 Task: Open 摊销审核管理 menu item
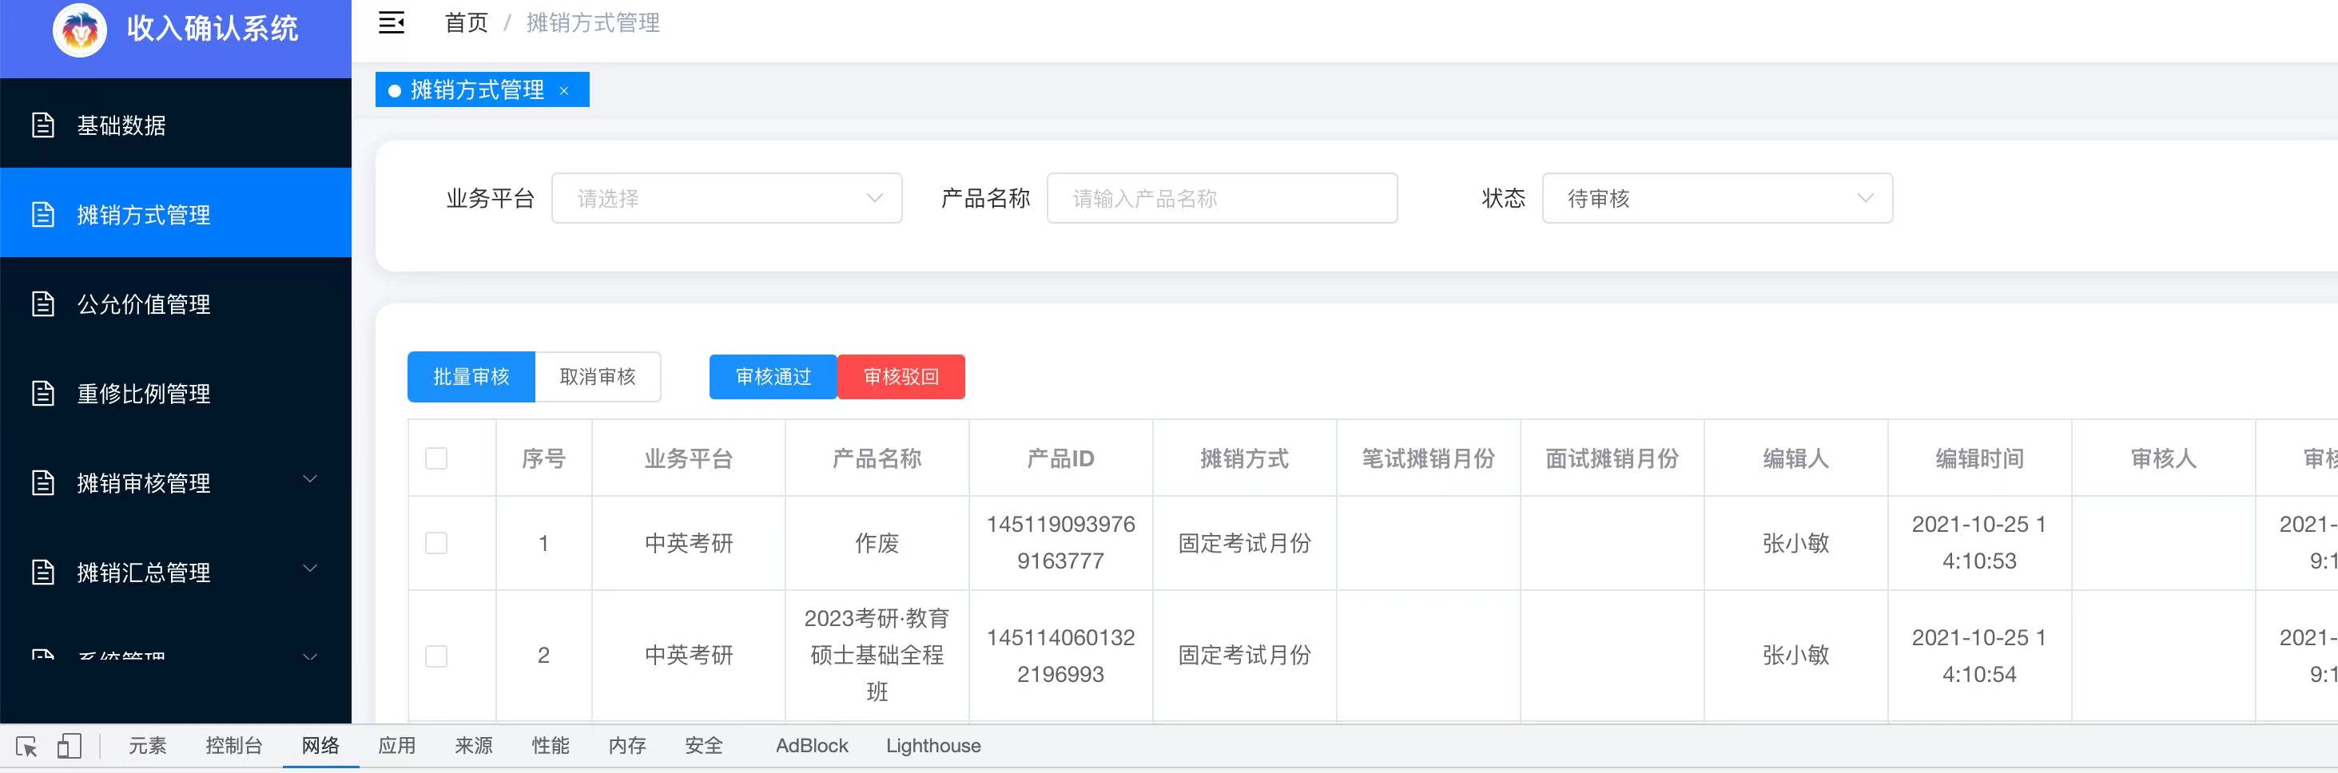pyautogui.click(x=175, y=482)
